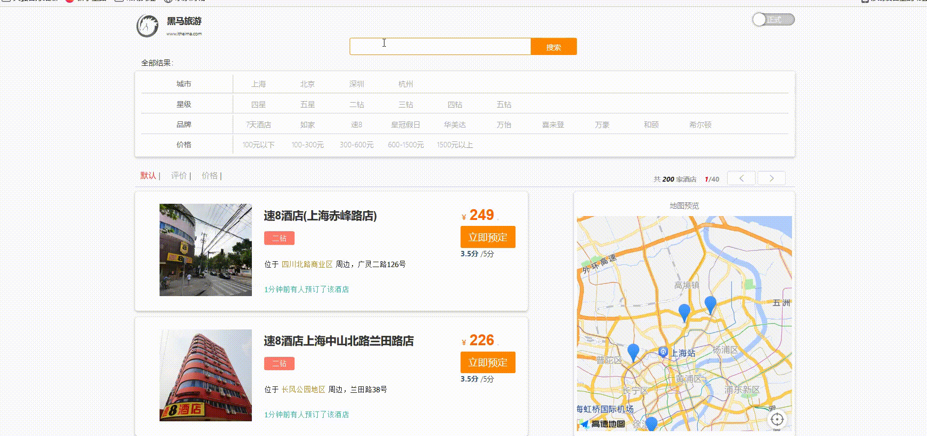Choose brand 万豪
The width and height of the screenshot is (927, 436).
[x=602, y=125]
